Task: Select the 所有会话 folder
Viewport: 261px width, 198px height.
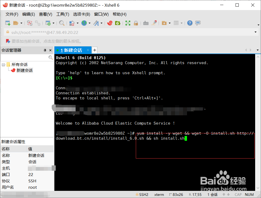Action: 20,65
